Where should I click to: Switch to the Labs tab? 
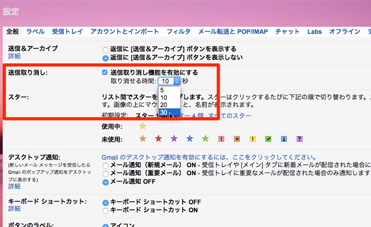(314, 32)
